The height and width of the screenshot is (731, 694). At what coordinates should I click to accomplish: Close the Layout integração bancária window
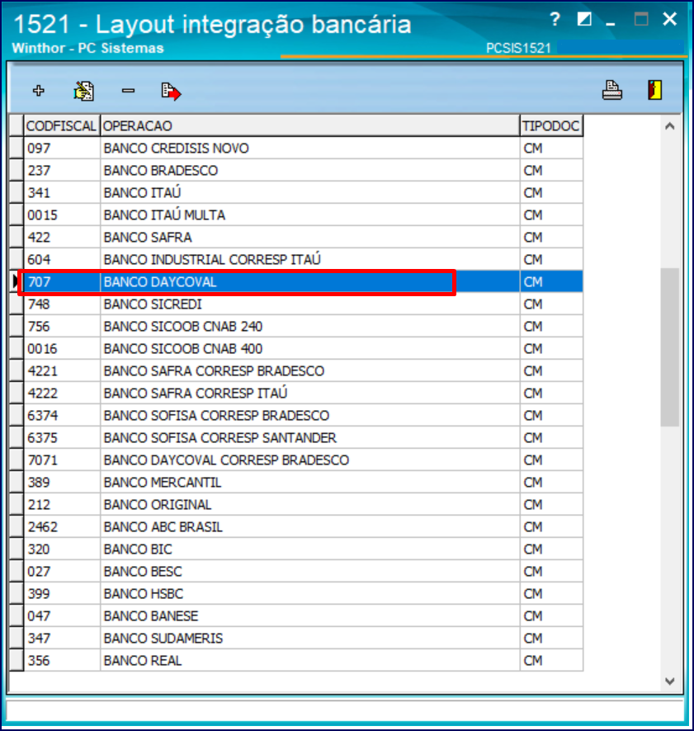tap(670, 19)
